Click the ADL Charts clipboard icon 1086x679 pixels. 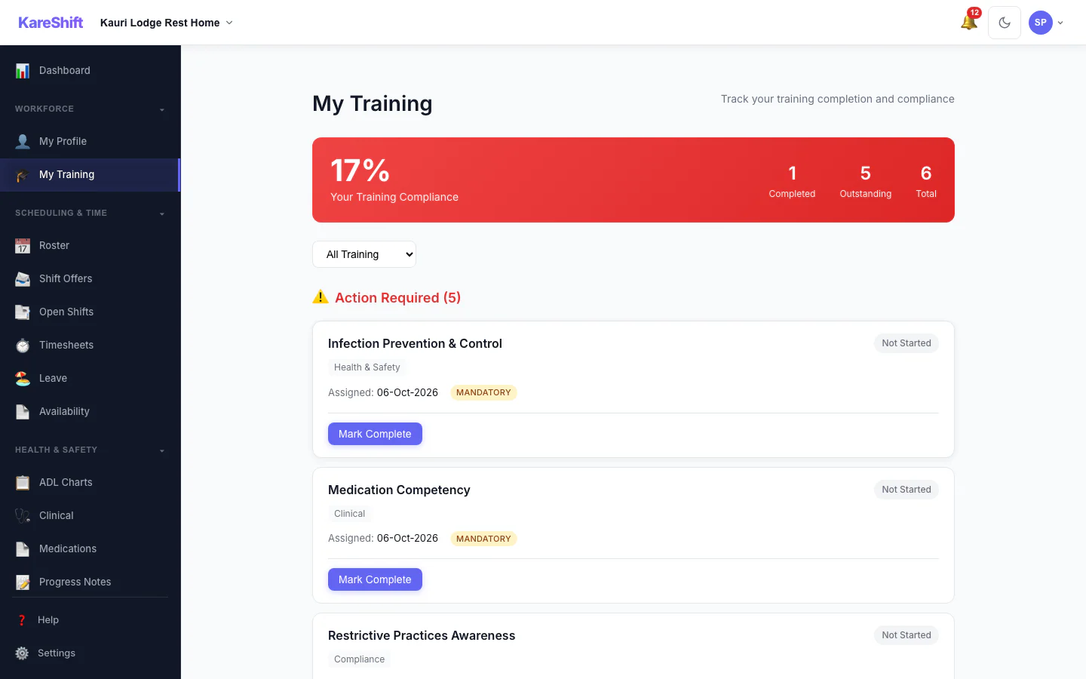23,483
